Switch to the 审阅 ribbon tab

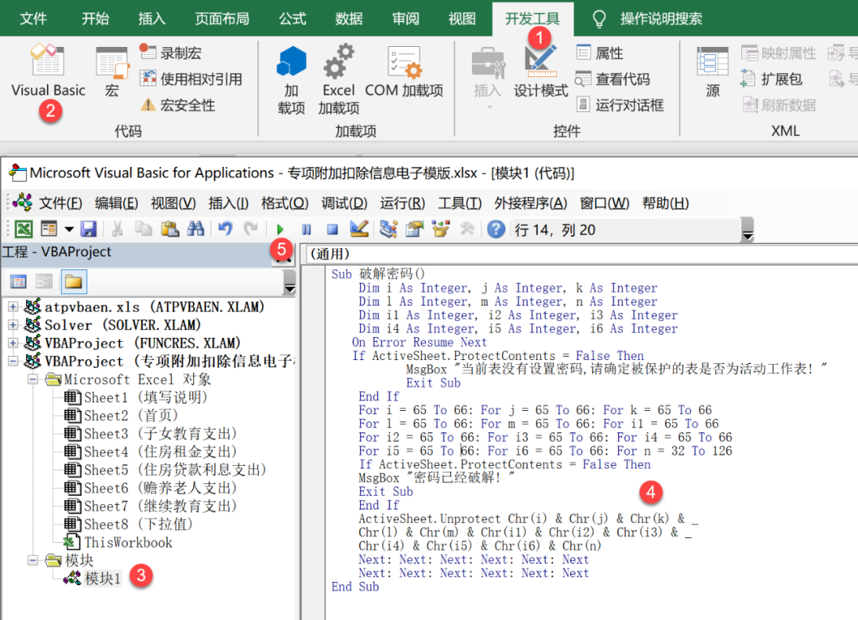[x=405, y=18]
